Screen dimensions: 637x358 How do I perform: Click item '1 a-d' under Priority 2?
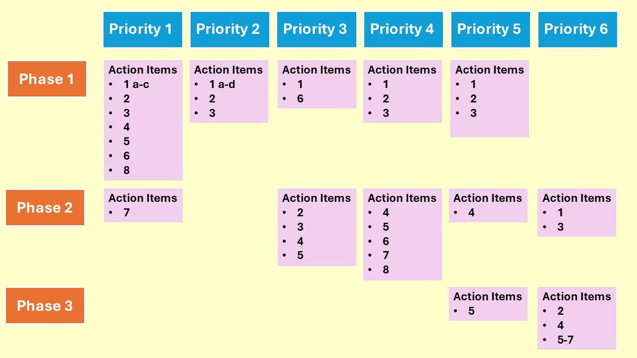coord(222,85)
